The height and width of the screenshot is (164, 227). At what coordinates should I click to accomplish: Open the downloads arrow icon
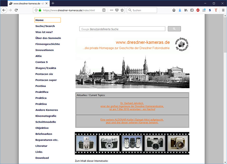click(x=180, y=10)
